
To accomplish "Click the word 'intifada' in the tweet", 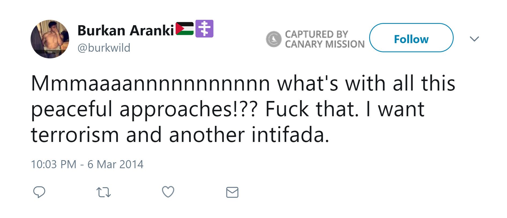I will (x=290, y=134).
